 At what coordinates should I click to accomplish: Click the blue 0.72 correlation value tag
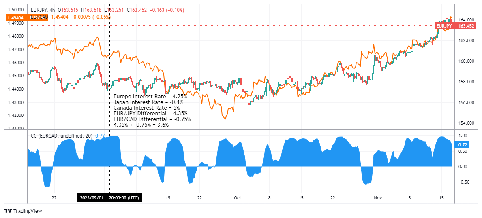(x=463, y=144)
